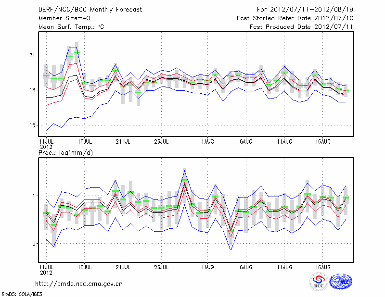385x297 pixels.
Task: Click the 15 tick on temperature axis
Action: 32,125
